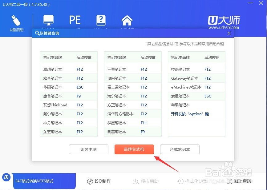
Task: Open ISO制作 disc tool
Action: pyautogui.click(x=99, y=181)
